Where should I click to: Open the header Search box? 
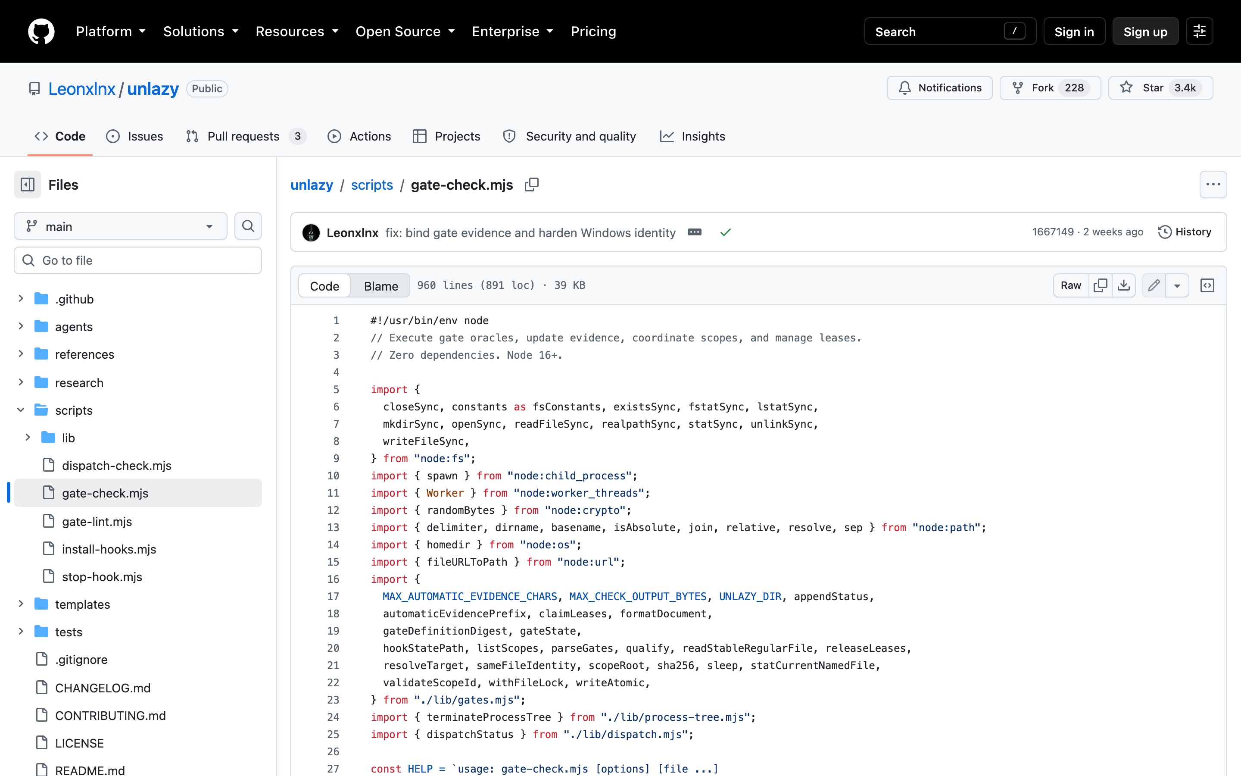(950, 31)
